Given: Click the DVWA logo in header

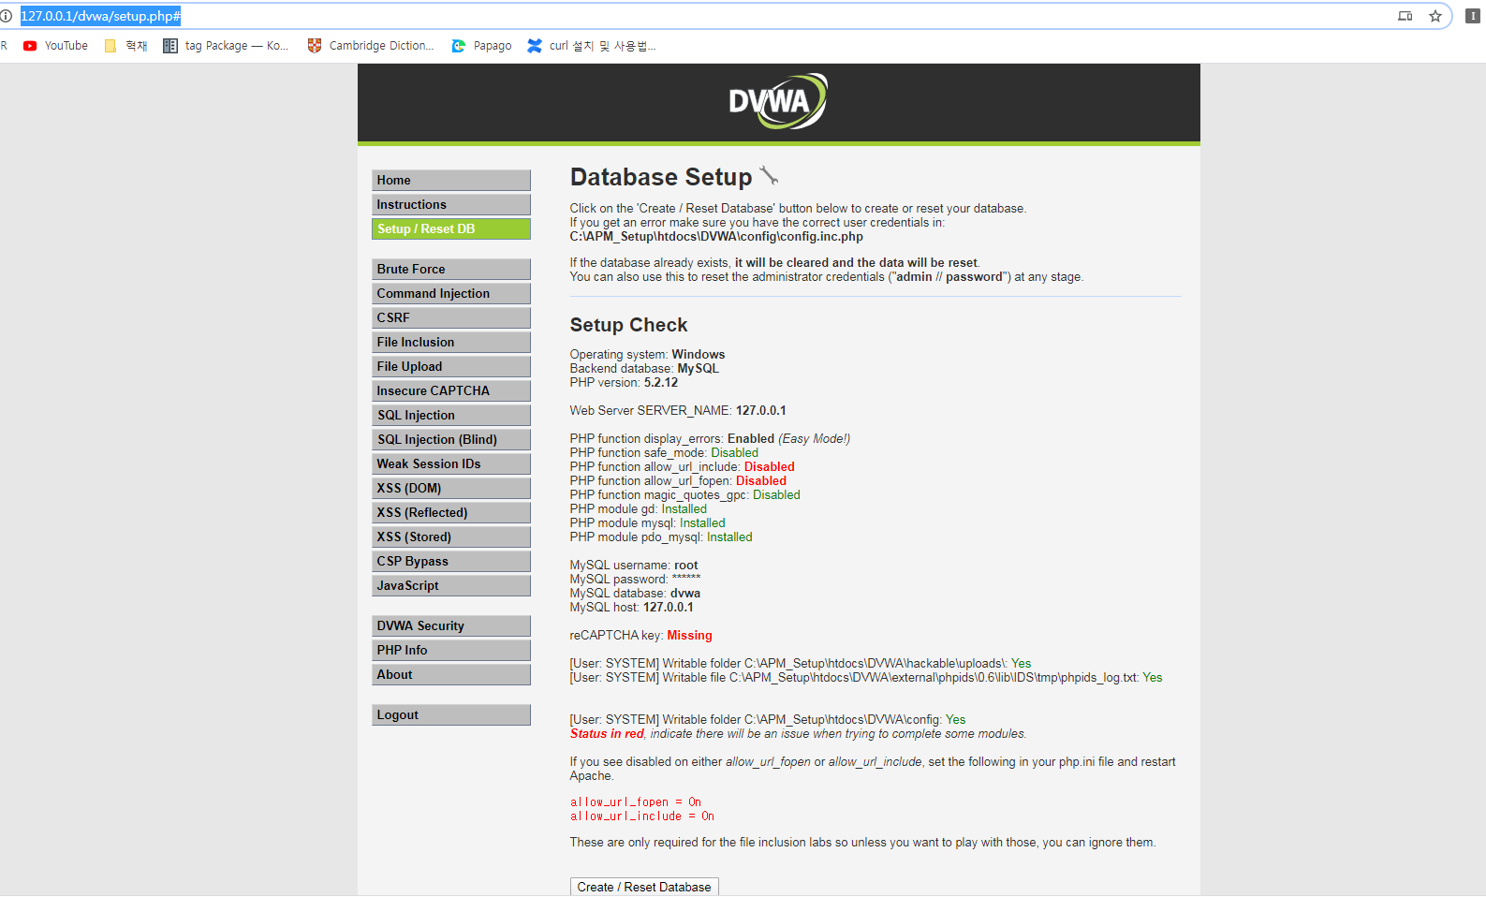Looking at the screenshot, I should click(x=778, y=101).
